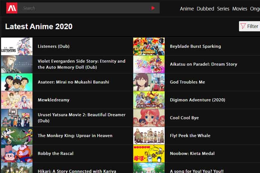Screen dimensions: 260x173
Task: Open A song for You! You? You!! link
Action: pos(196,171)
